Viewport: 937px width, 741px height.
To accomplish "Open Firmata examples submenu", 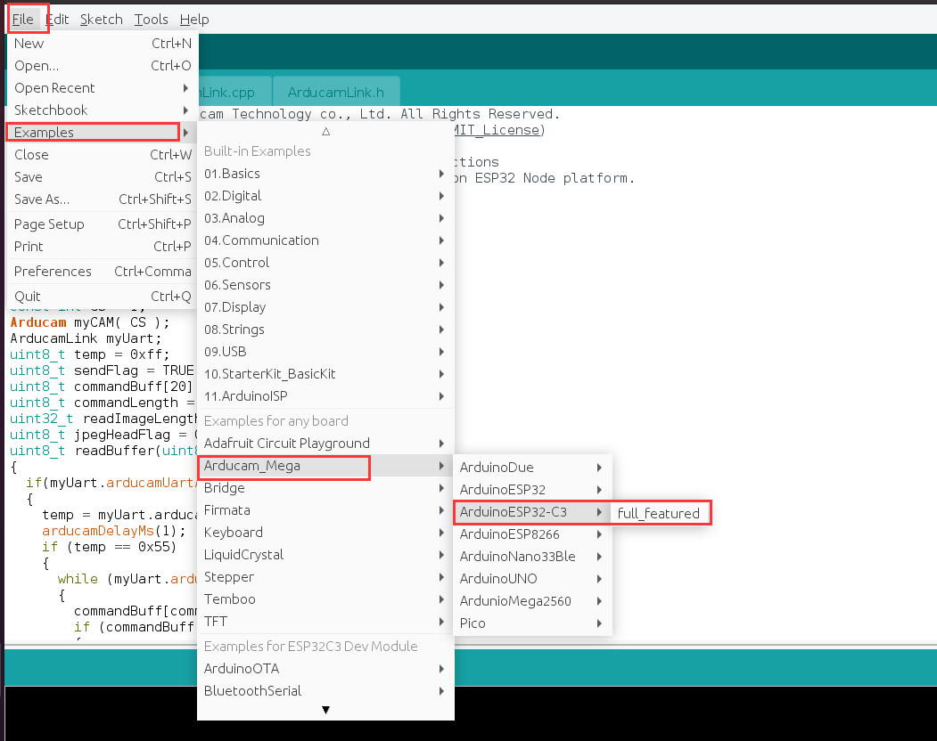I will pyautogui.click(x=325, y=510).
